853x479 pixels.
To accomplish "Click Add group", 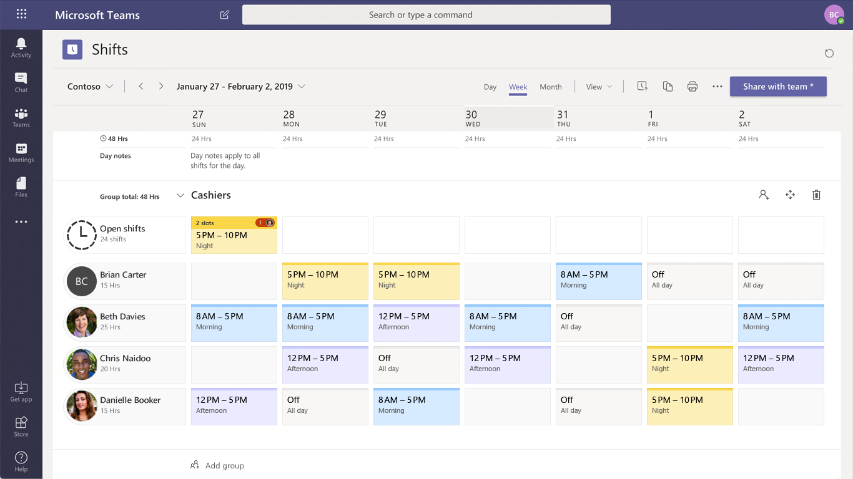I will tap(217, 465).
